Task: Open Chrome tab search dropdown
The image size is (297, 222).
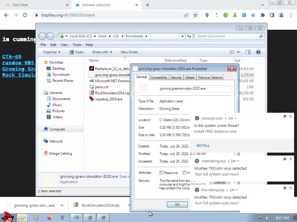Action: [262, 5]
